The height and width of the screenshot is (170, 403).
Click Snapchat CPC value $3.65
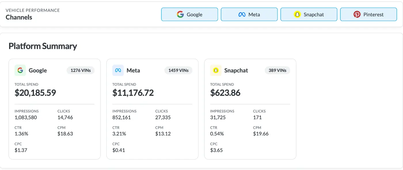click(x=216, y=150)
